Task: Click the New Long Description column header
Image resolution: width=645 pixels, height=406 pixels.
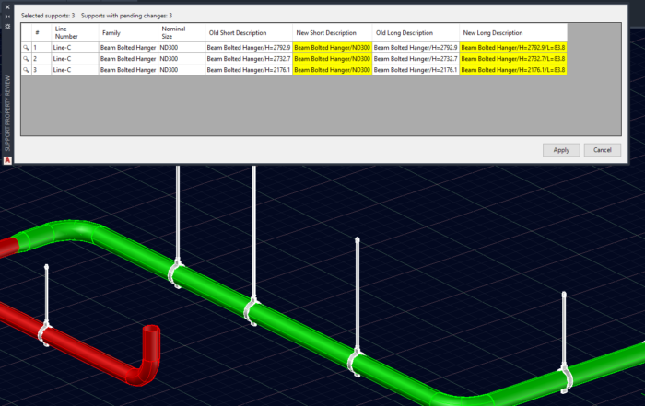Action: 513,33
